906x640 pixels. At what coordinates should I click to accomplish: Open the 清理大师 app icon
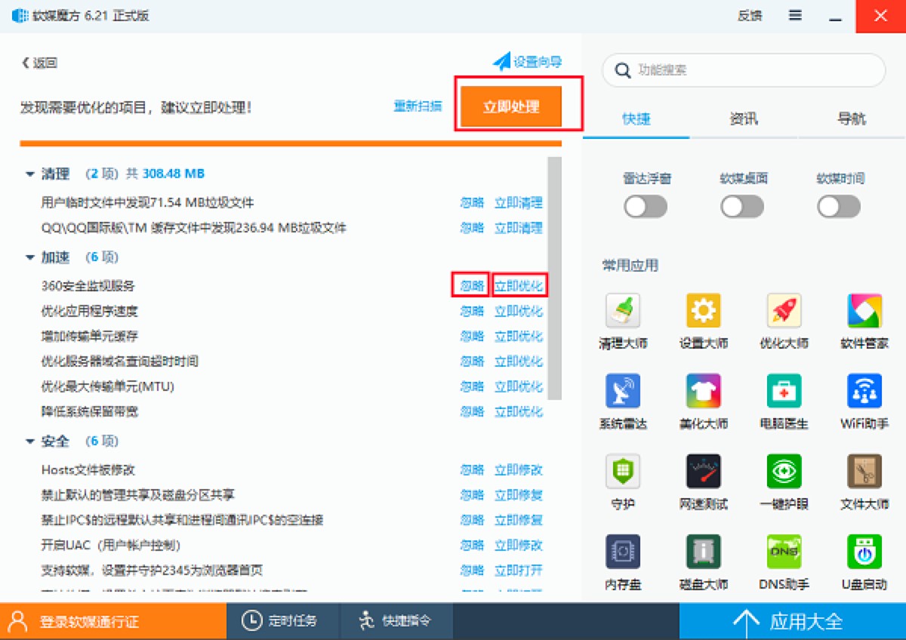[x=623, y=310]
